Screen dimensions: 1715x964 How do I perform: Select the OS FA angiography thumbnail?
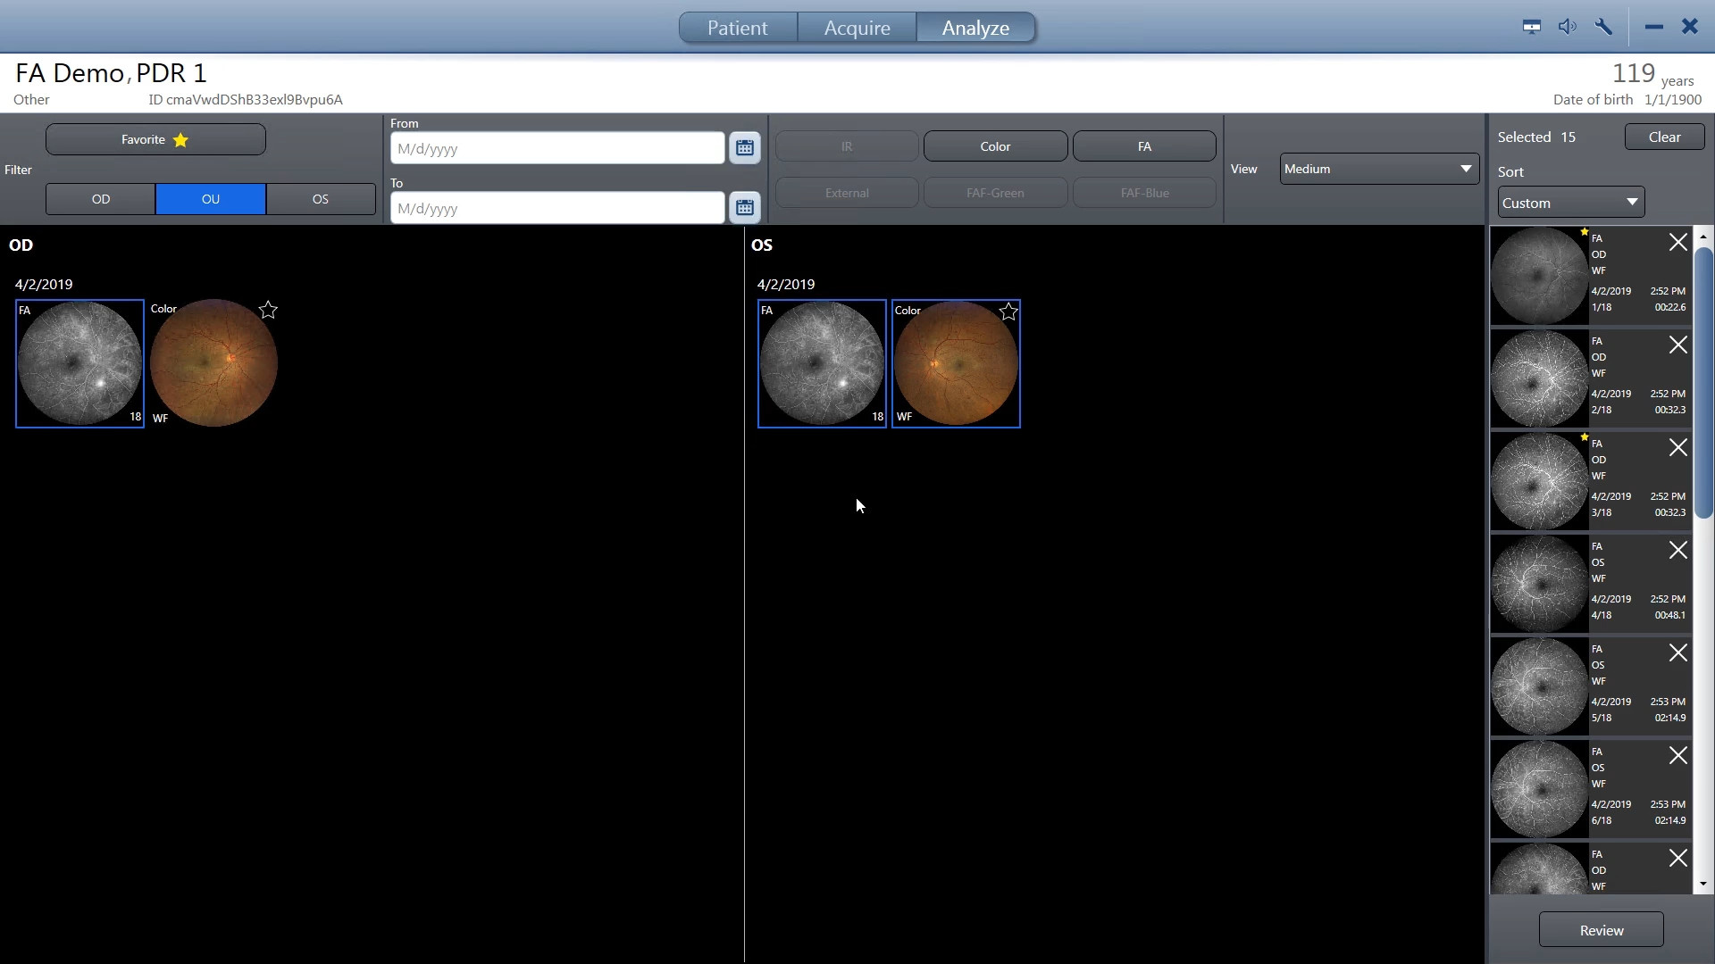coord(822,363)
